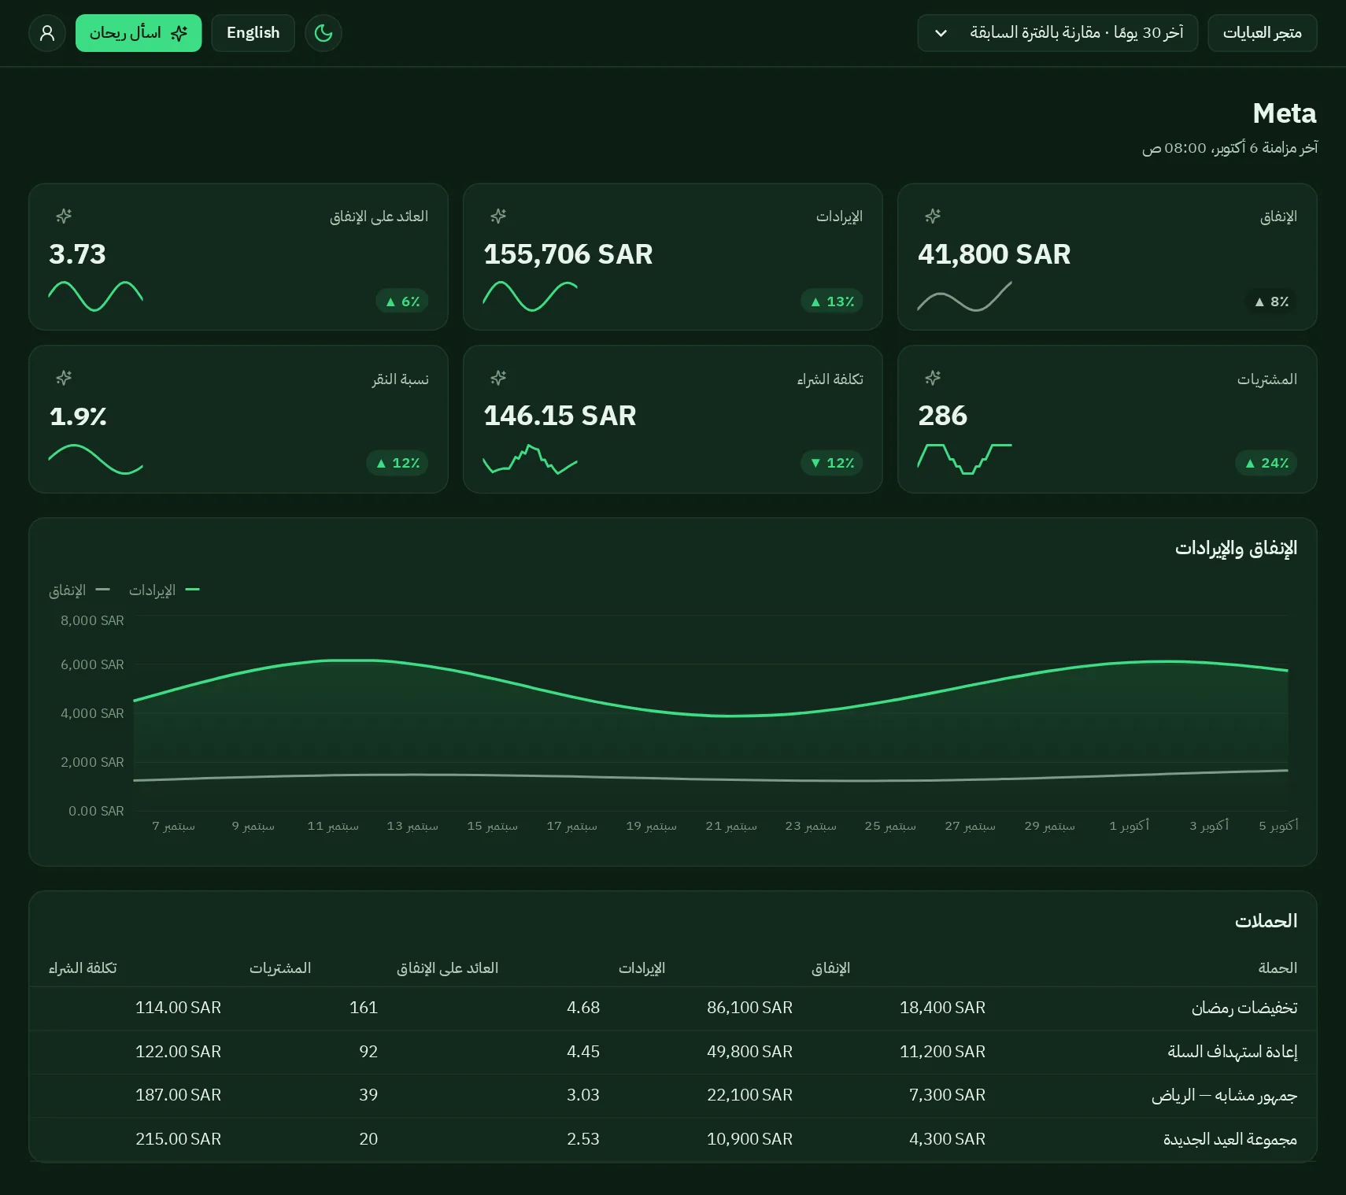Click the 215.00 SAR cost cell
Screen dimensions: 1346x1195
(x=178, y=1139)
